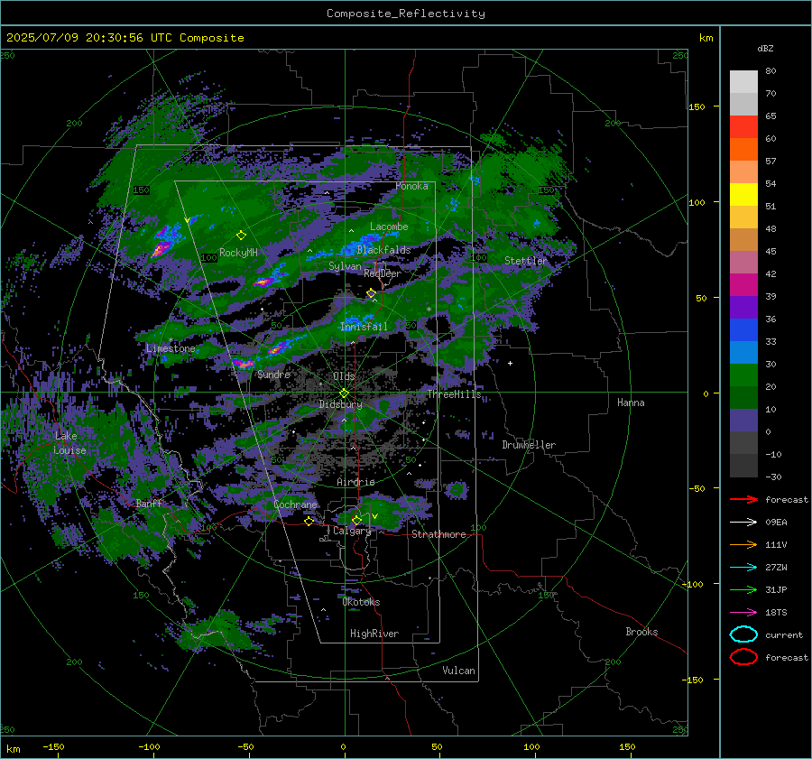The height and width of the screenshot is (759, 812).
Task: Click the Ponoka city label
Action: coord(411,186)
